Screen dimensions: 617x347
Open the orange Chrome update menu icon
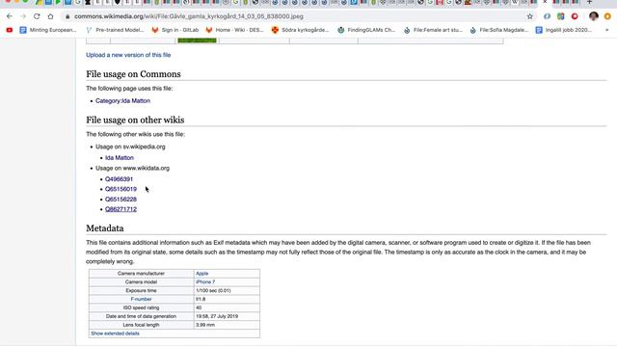pos(607,16)
